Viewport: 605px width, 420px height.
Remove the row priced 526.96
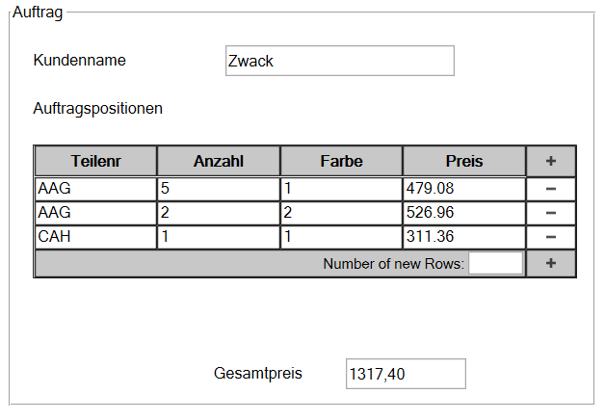coord(551,213)
